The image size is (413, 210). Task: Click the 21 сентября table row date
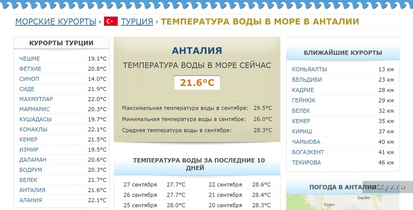point(225,195)
